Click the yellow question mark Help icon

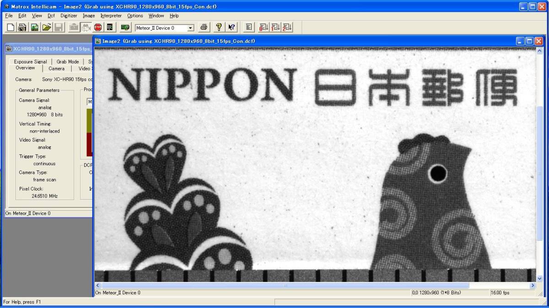[219, 27]
